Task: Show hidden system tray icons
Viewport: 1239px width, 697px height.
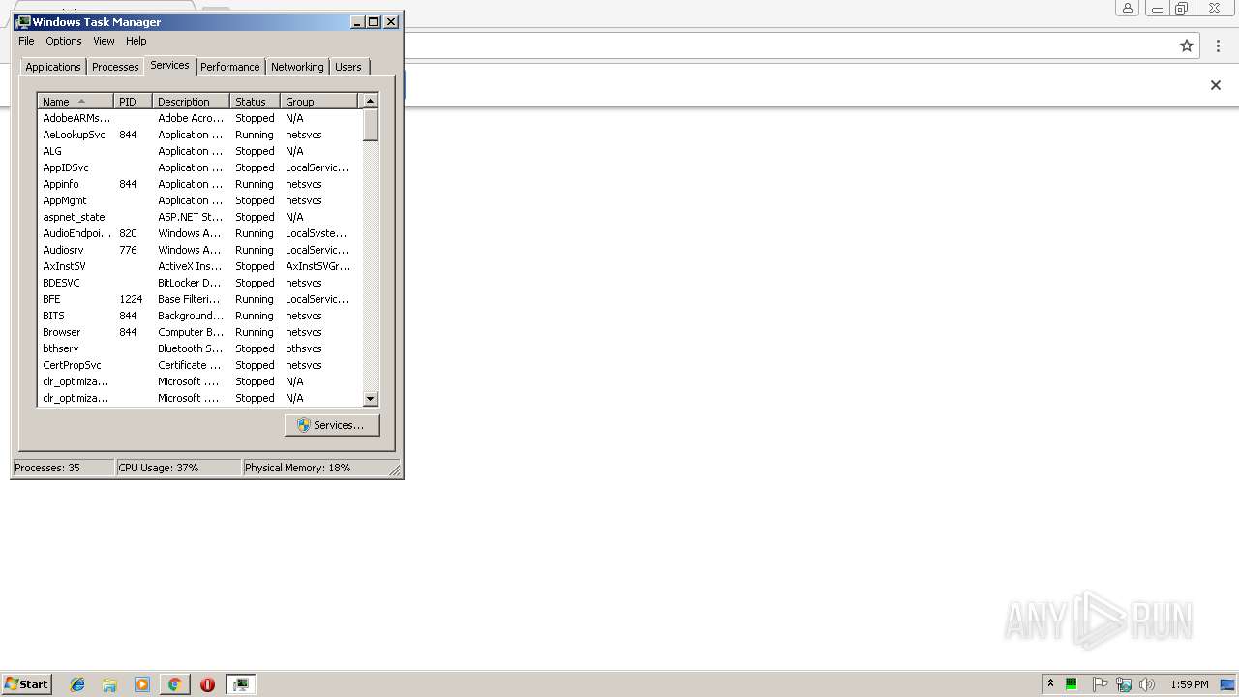Action: [x=1050, y=684]
